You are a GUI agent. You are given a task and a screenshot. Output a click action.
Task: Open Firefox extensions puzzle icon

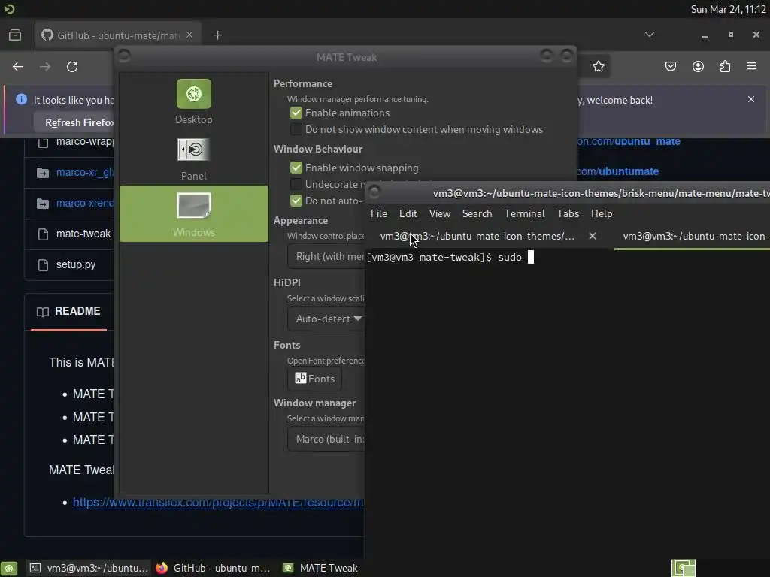click(725, 66)
